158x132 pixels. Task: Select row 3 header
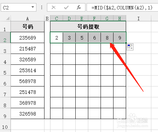(x=5, y=48)
